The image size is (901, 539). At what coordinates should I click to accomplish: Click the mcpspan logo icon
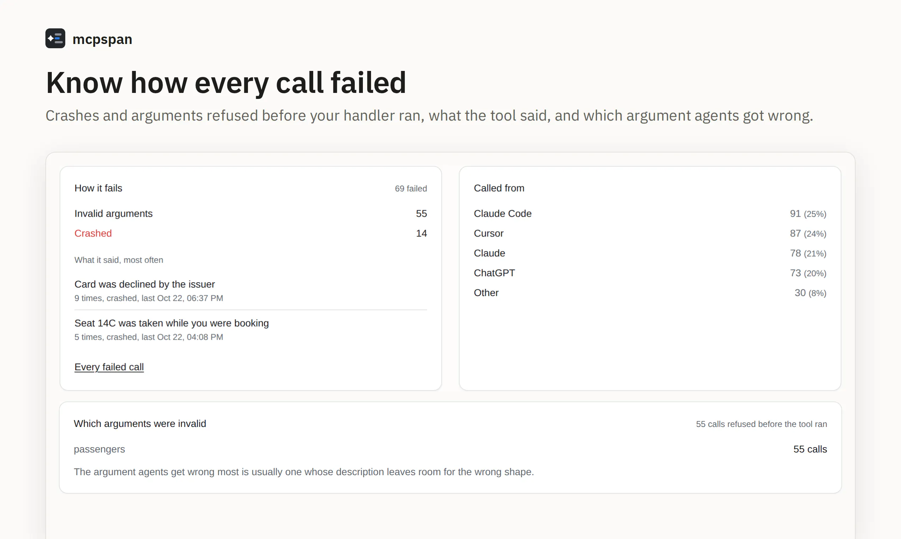55,38
